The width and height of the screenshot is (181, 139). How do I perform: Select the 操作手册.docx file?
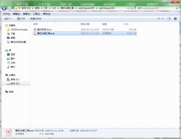click(x=44, y=30)
